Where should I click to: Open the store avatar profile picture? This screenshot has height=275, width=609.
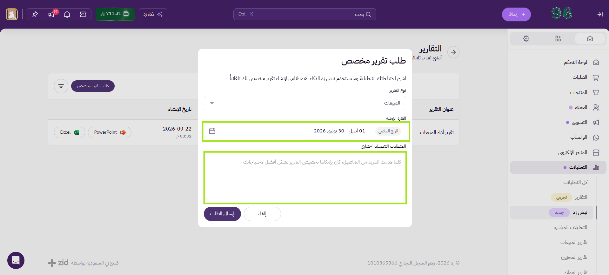[x=12, y=14]
